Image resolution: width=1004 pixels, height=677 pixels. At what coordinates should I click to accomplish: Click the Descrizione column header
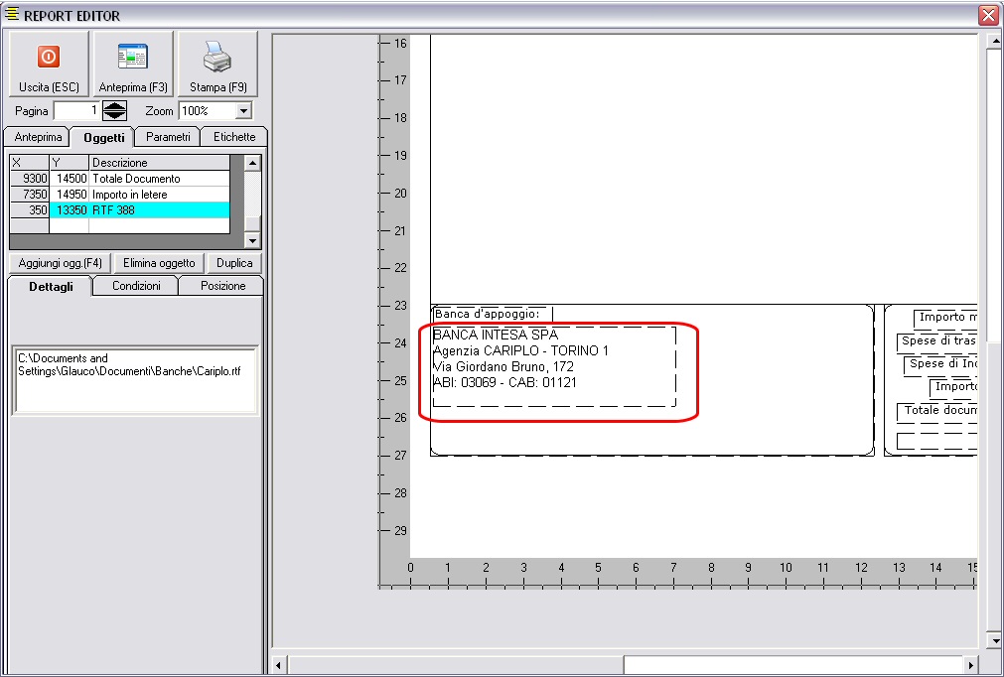(x=160, y=163)
